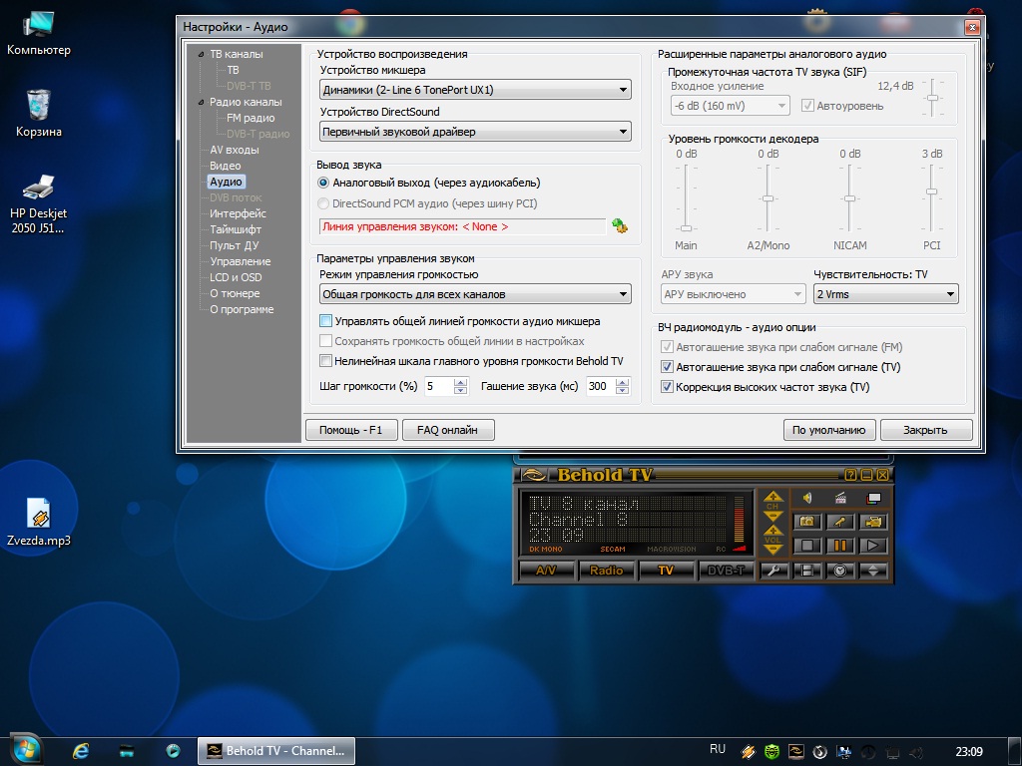The image size is (1022, 766).
Task: Switch to Radio mode in Behold TV
Action: pos(606,571)
